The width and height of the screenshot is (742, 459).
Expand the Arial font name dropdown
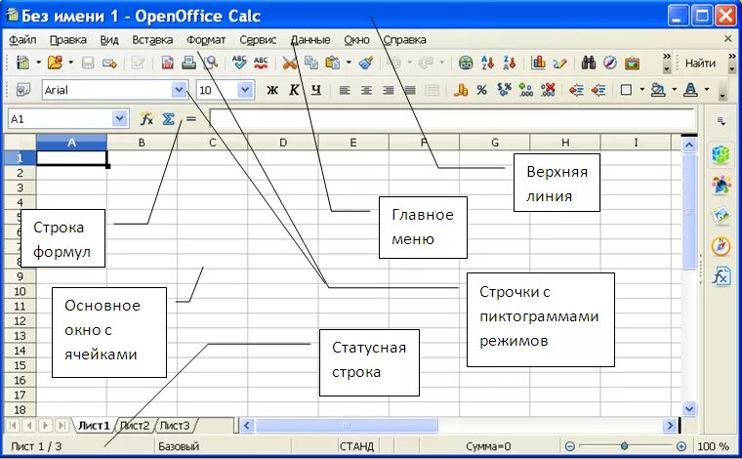click(179, 90)
